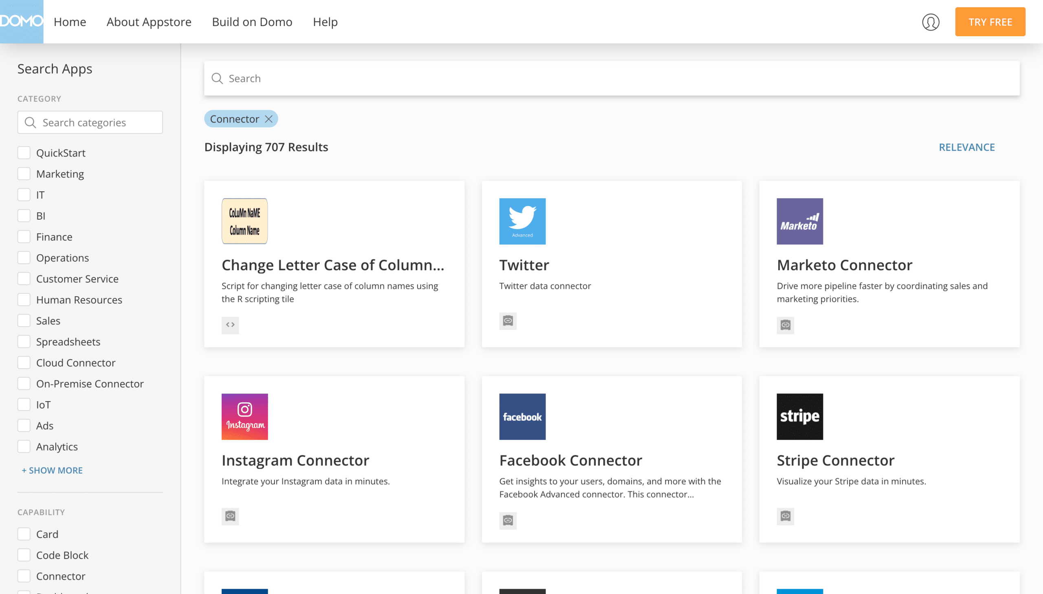Expand categories with Show More
Image resolution: width=1043 pixels, height=594 pixels.
tap(52, 470)
